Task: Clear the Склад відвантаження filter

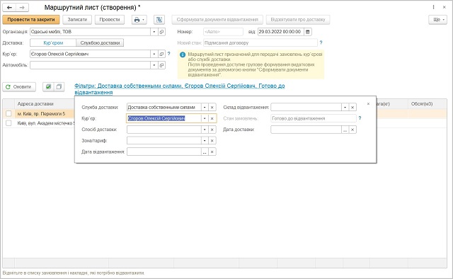Action: (352, 107)
